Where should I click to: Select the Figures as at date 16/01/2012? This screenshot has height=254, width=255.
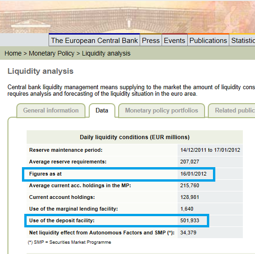[193, 174]
